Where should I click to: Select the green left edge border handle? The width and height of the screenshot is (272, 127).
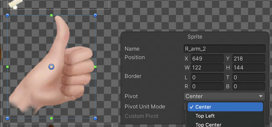click(x=7, y=67)
